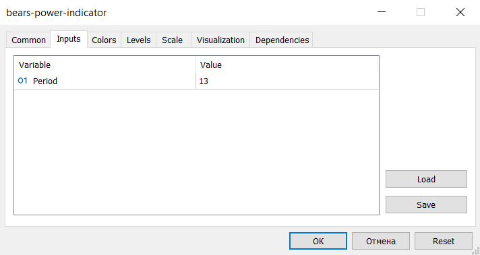Screen dimensions: 480x255
Task: Click the Variable column header
Action: (x=105, y=65)
